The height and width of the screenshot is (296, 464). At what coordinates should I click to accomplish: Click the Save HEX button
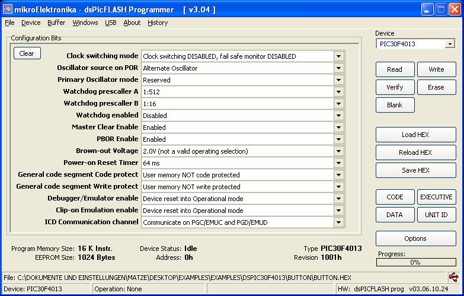tap(416, 170)
